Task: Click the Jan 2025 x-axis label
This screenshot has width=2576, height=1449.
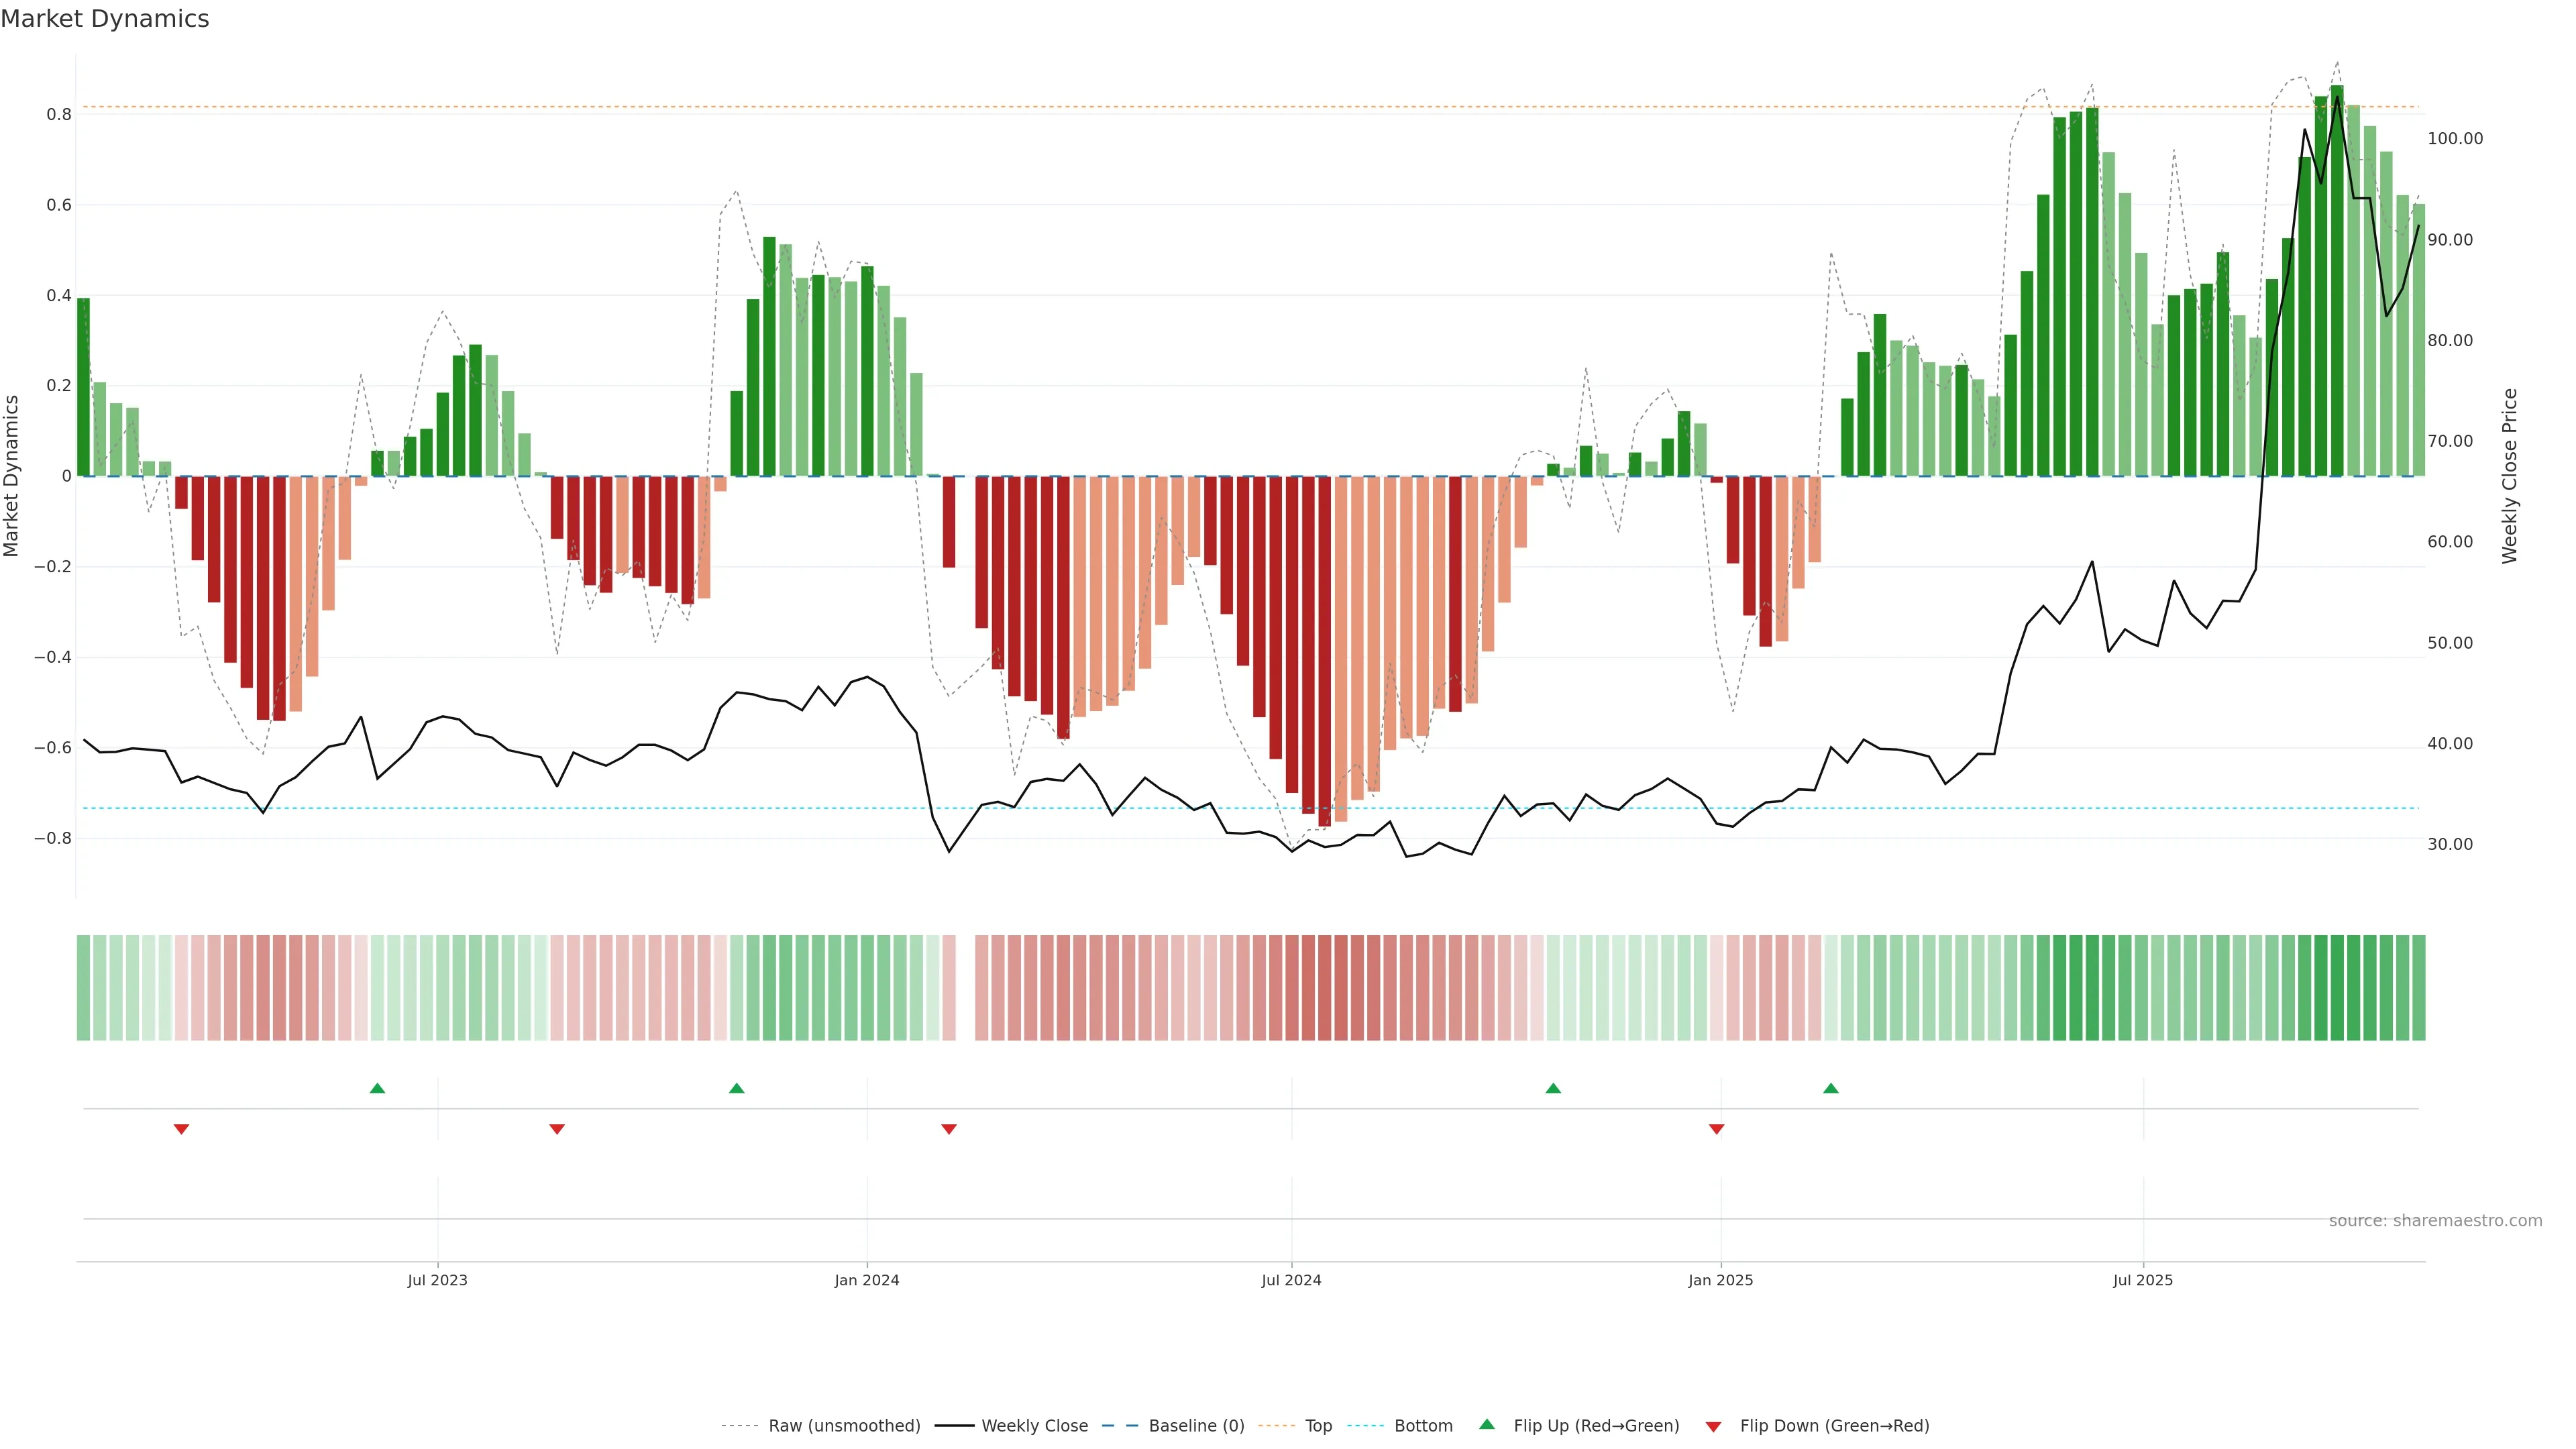Action: click(1720, 1280)
